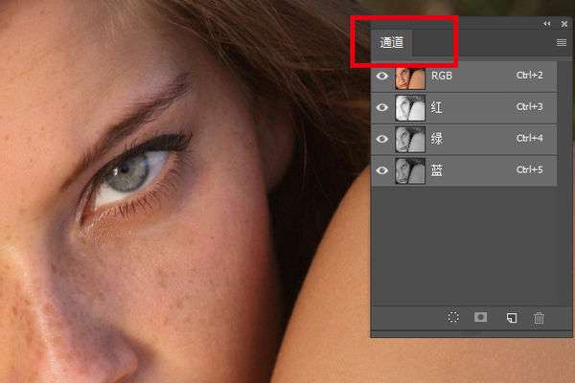Click the 绿 channel grayscale thumbnail

pos(410,140)
